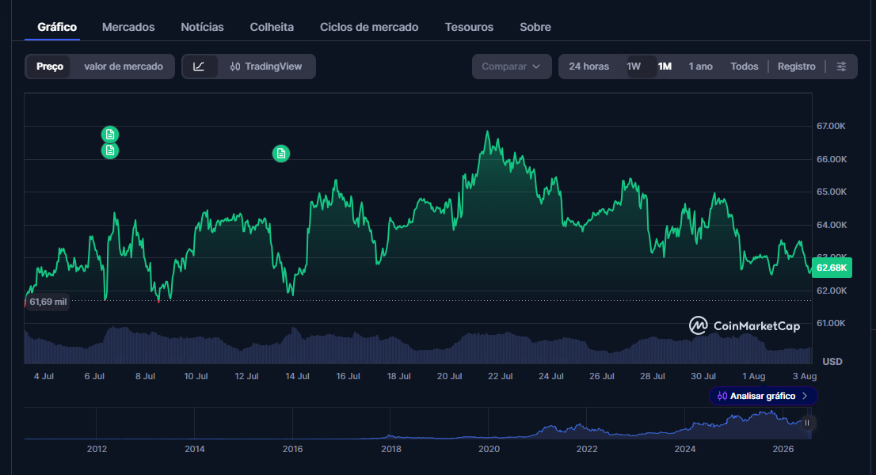The height and width of the screenshot is (475, 876).
Task: Click the 67.00K axis label
Action: coord(832,126)
